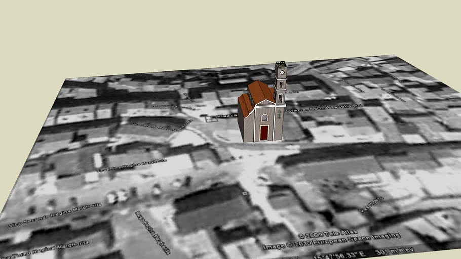The height and width of the screenshot is (259, 461).
Task: Click the 'Piazza' map label
Action: click(227, 116)
